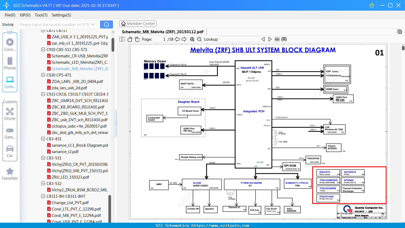Open Change_List_PVT.pdf
This screenshot has width=405, height=228.
point(68,203)
